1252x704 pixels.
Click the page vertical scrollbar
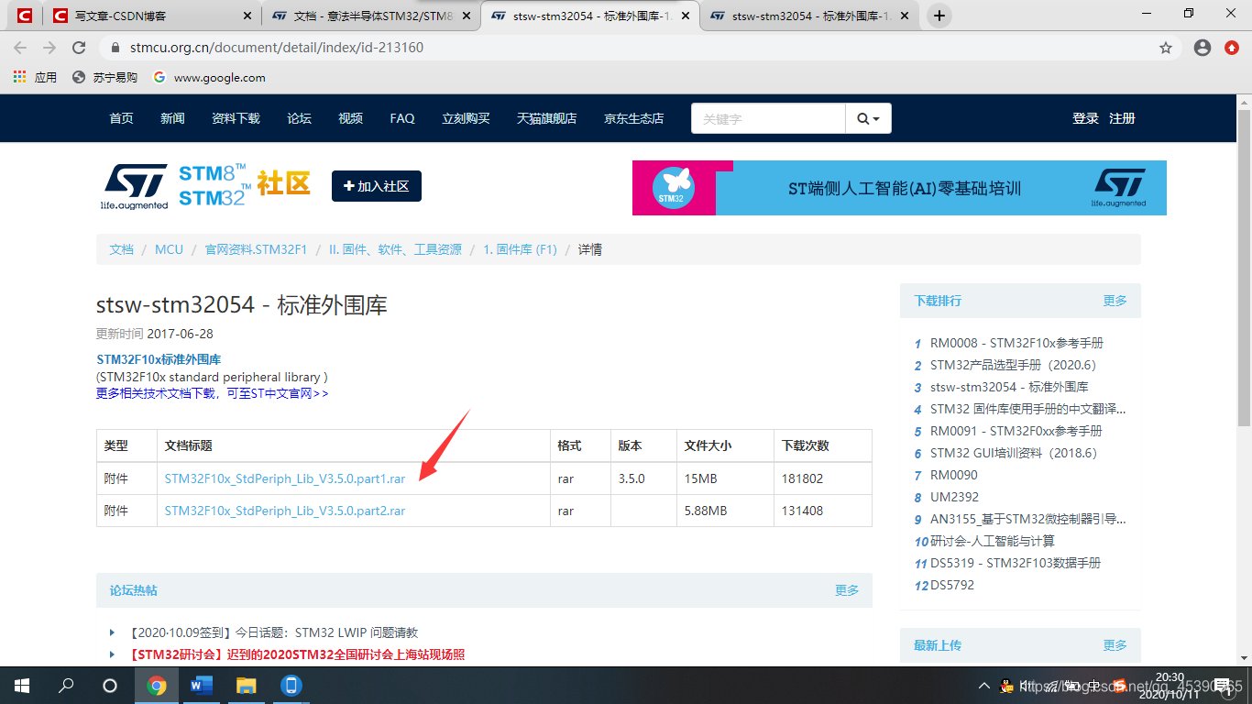pyautogui.click(x=1244, y=269)
